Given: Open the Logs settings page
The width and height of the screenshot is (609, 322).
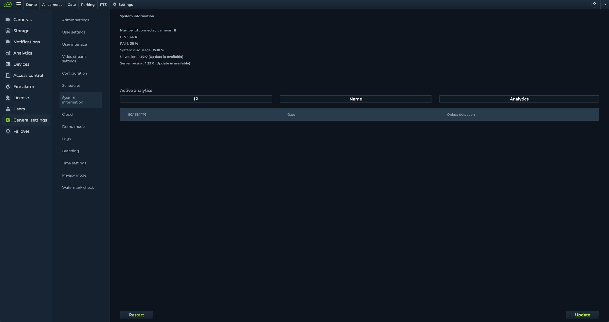Looking at the screenshot, I should point(66,139).
